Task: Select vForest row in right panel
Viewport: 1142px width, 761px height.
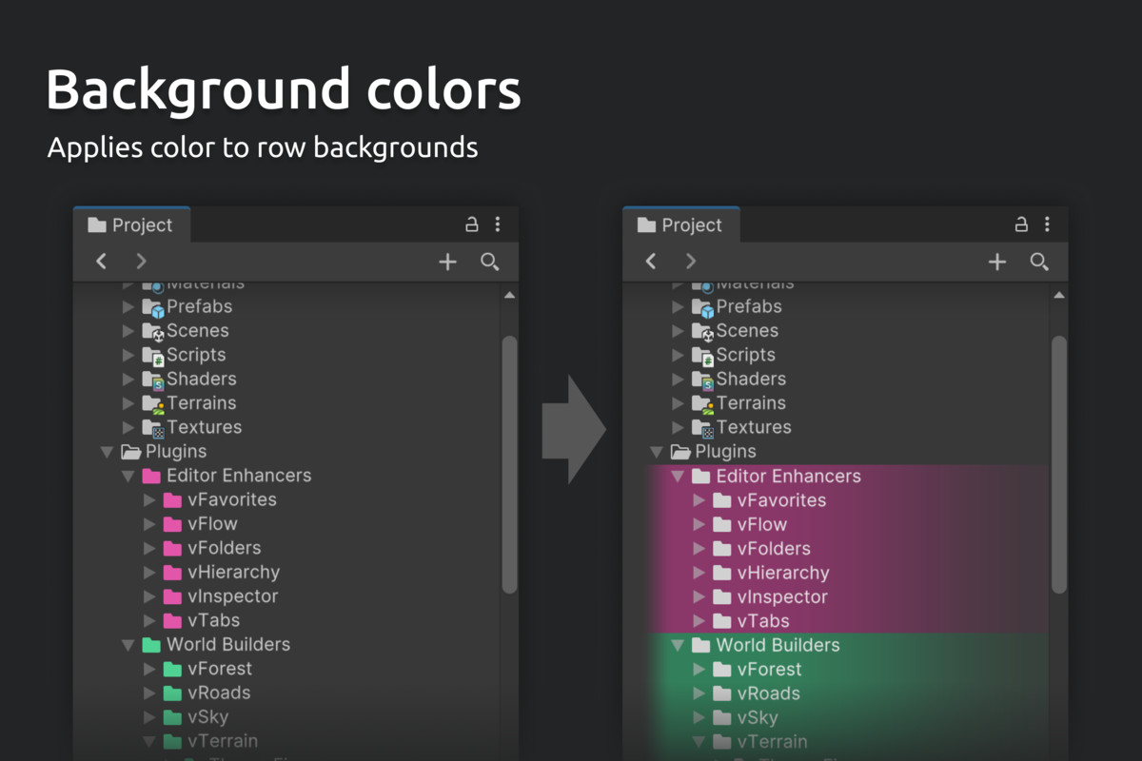Action: click(837, 670)
